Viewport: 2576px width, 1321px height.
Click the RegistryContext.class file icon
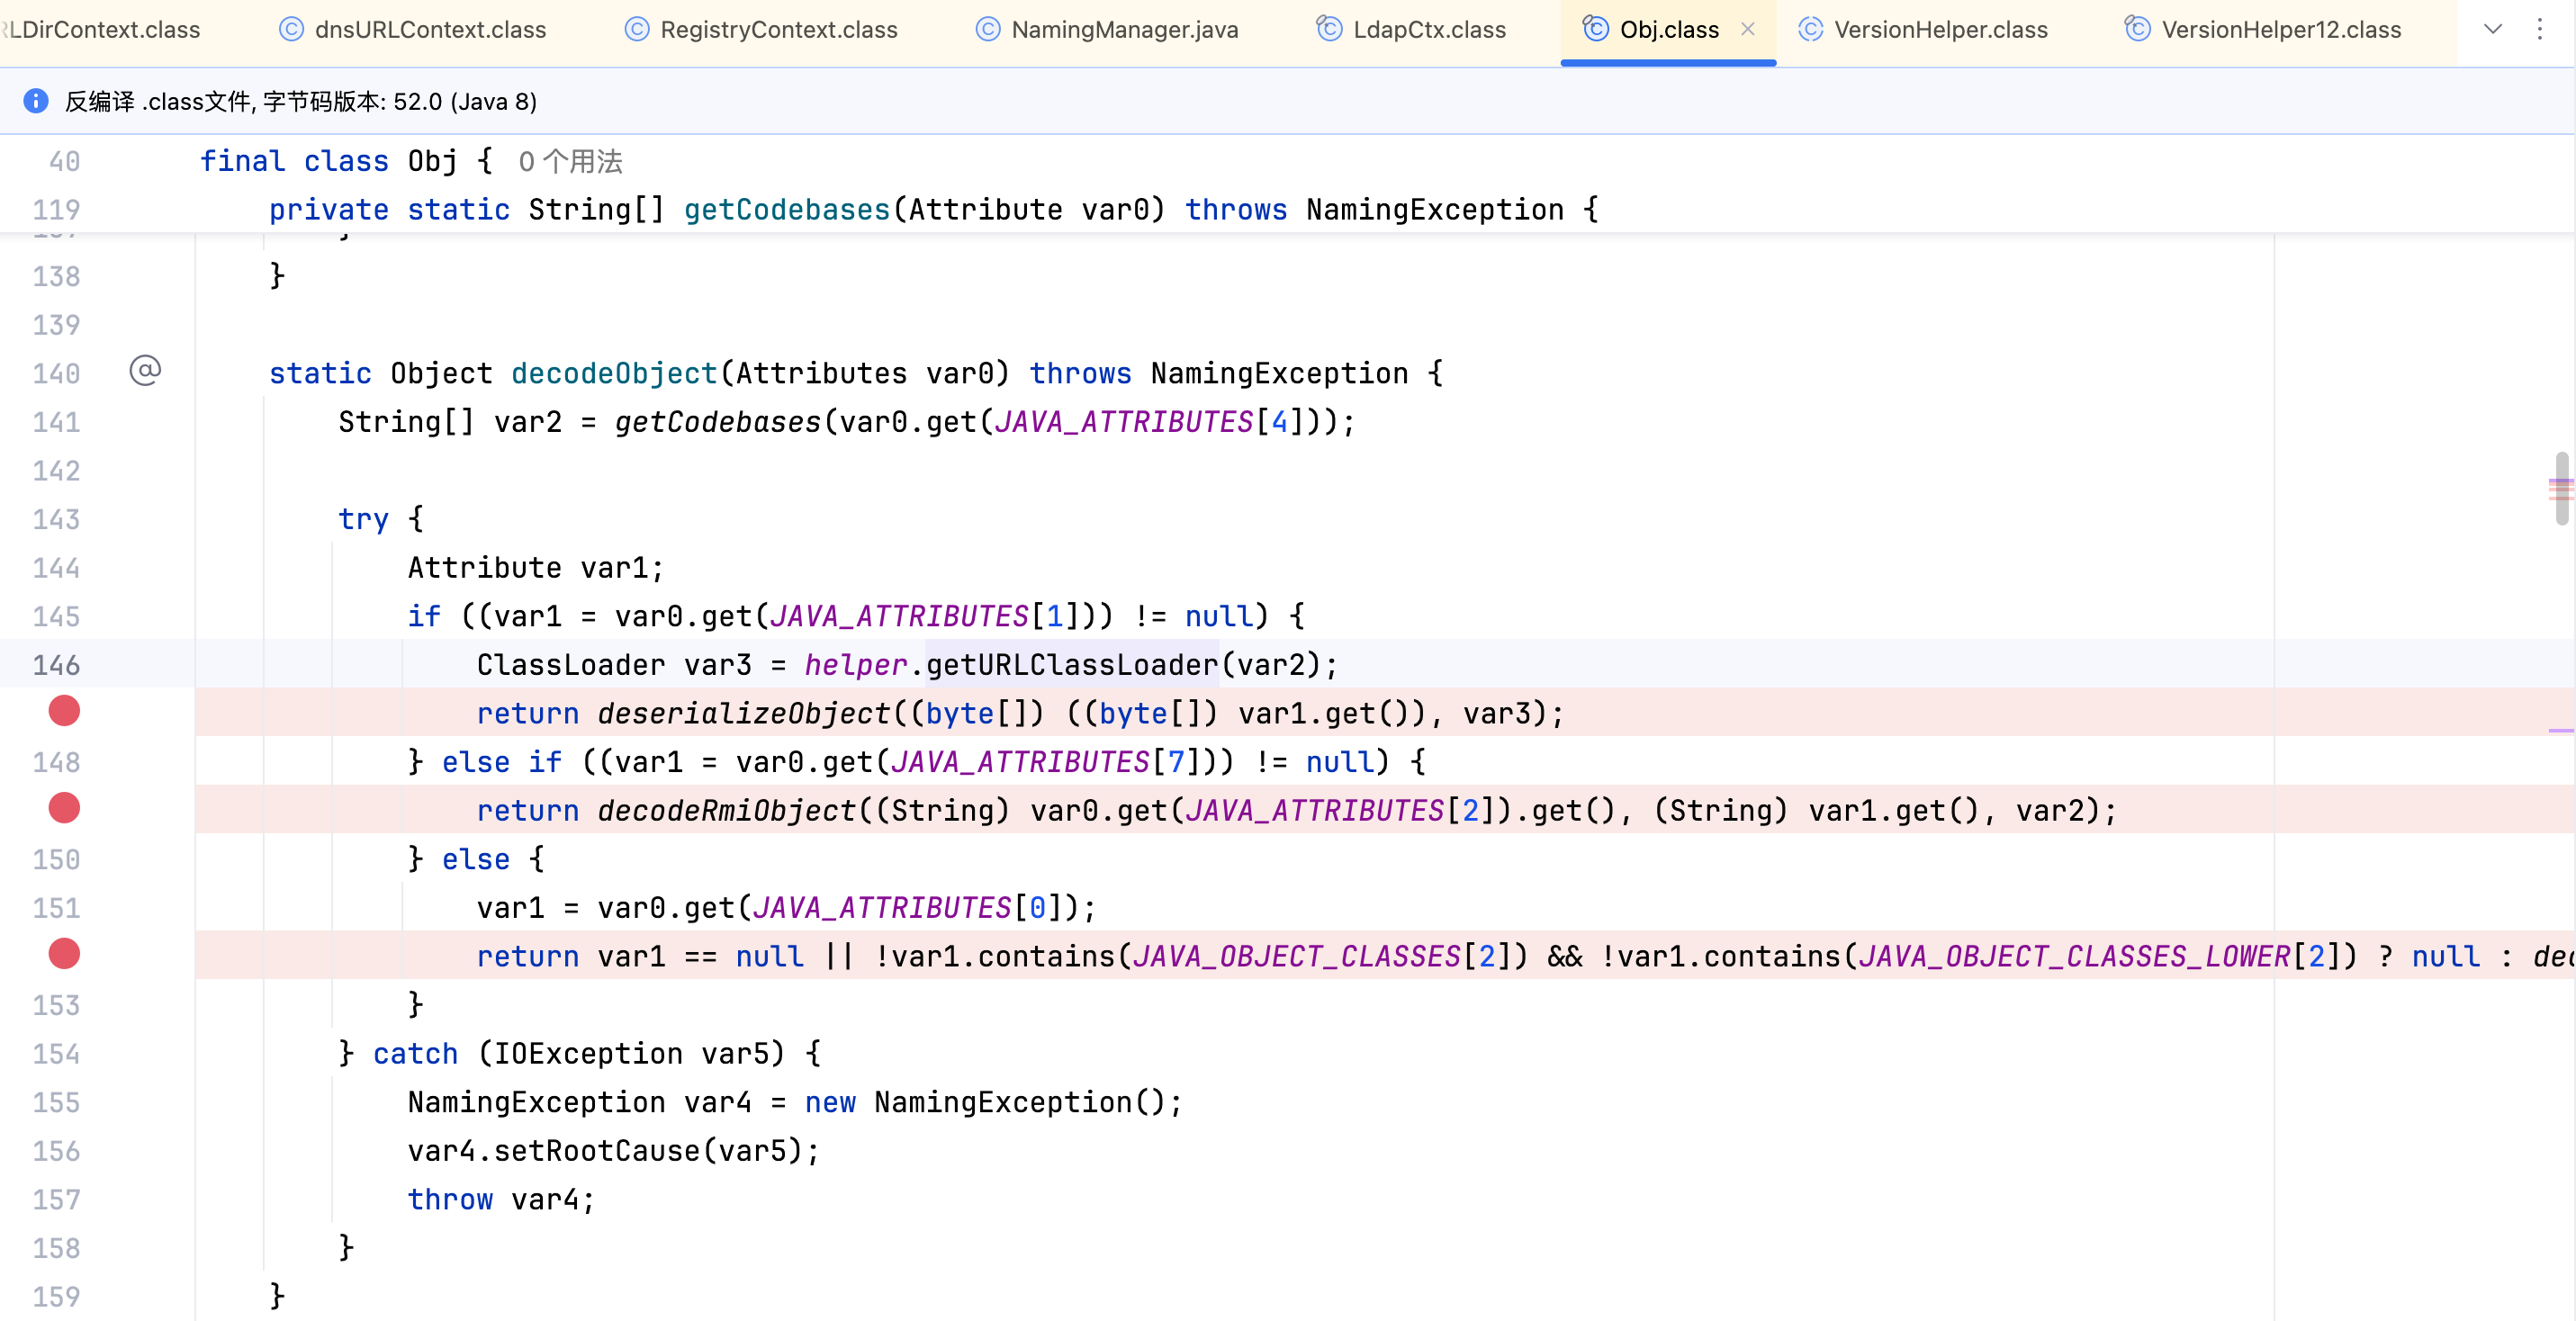coord(637,29)
